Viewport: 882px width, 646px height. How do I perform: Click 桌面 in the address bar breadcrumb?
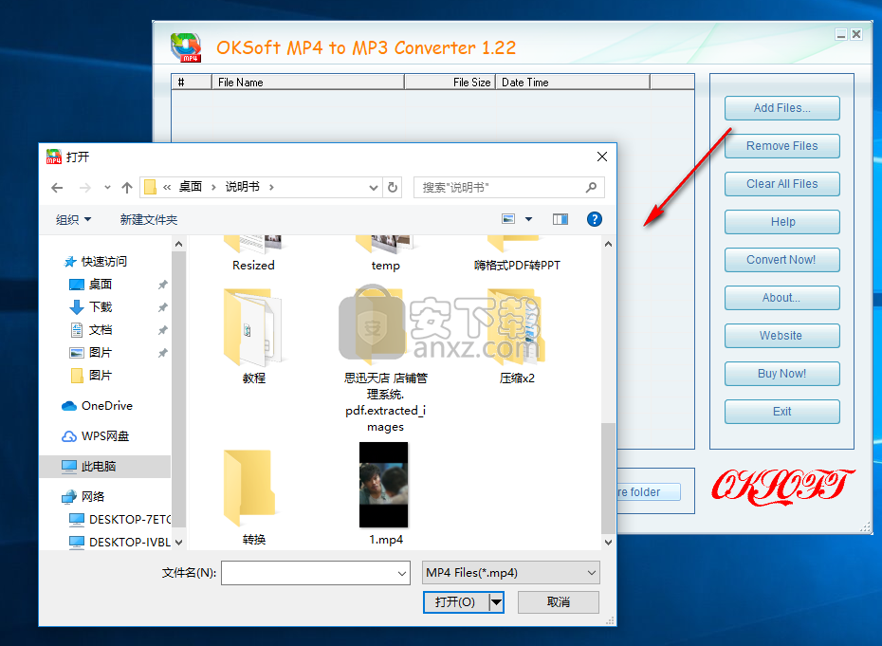pos(190,187)
